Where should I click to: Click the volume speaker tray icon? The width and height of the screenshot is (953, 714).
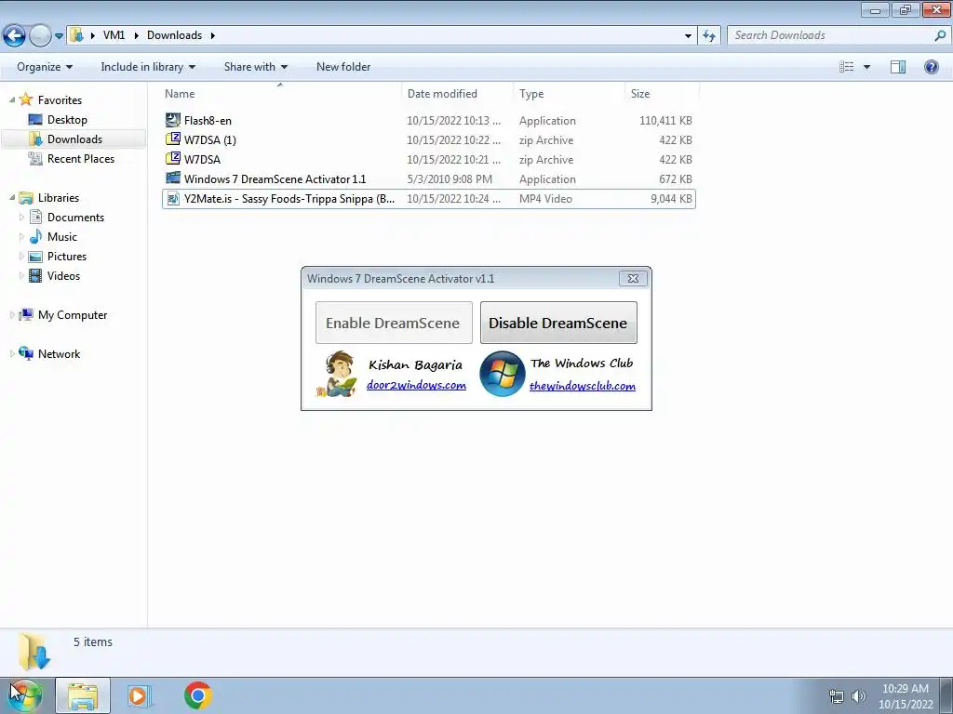859,695
